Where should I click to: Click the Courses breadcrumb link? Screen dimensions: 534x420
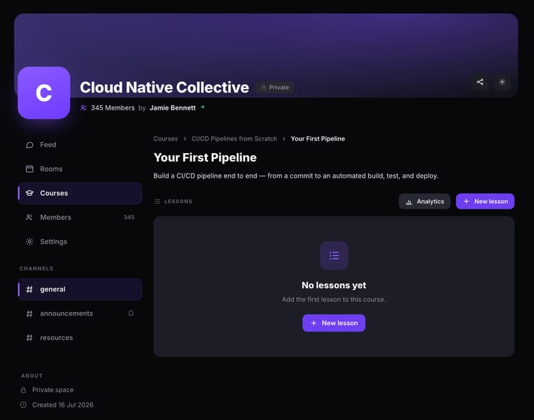pos(166,139)
